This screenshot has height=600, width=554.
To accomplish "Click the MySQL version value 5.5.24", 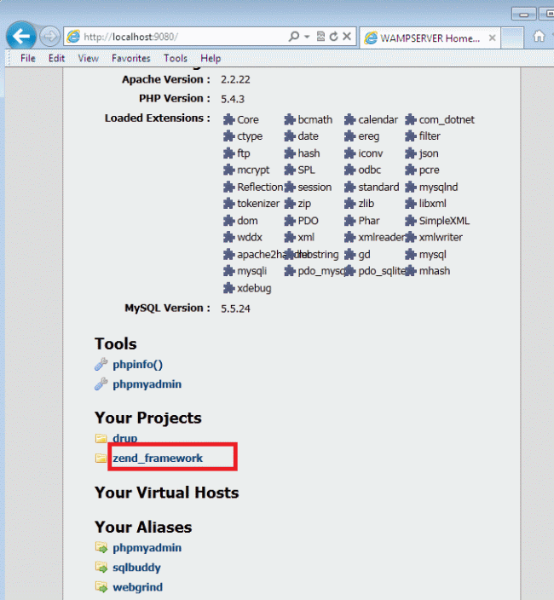I will (235, 309).
